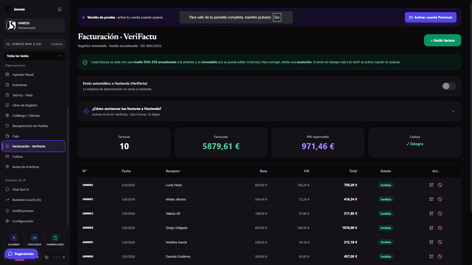Open QR code for invoice A00001
The image size is (472, 265).
(431, 185)
